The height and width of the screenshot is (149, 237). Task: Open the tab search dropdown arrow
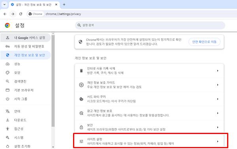click(4, 4)
